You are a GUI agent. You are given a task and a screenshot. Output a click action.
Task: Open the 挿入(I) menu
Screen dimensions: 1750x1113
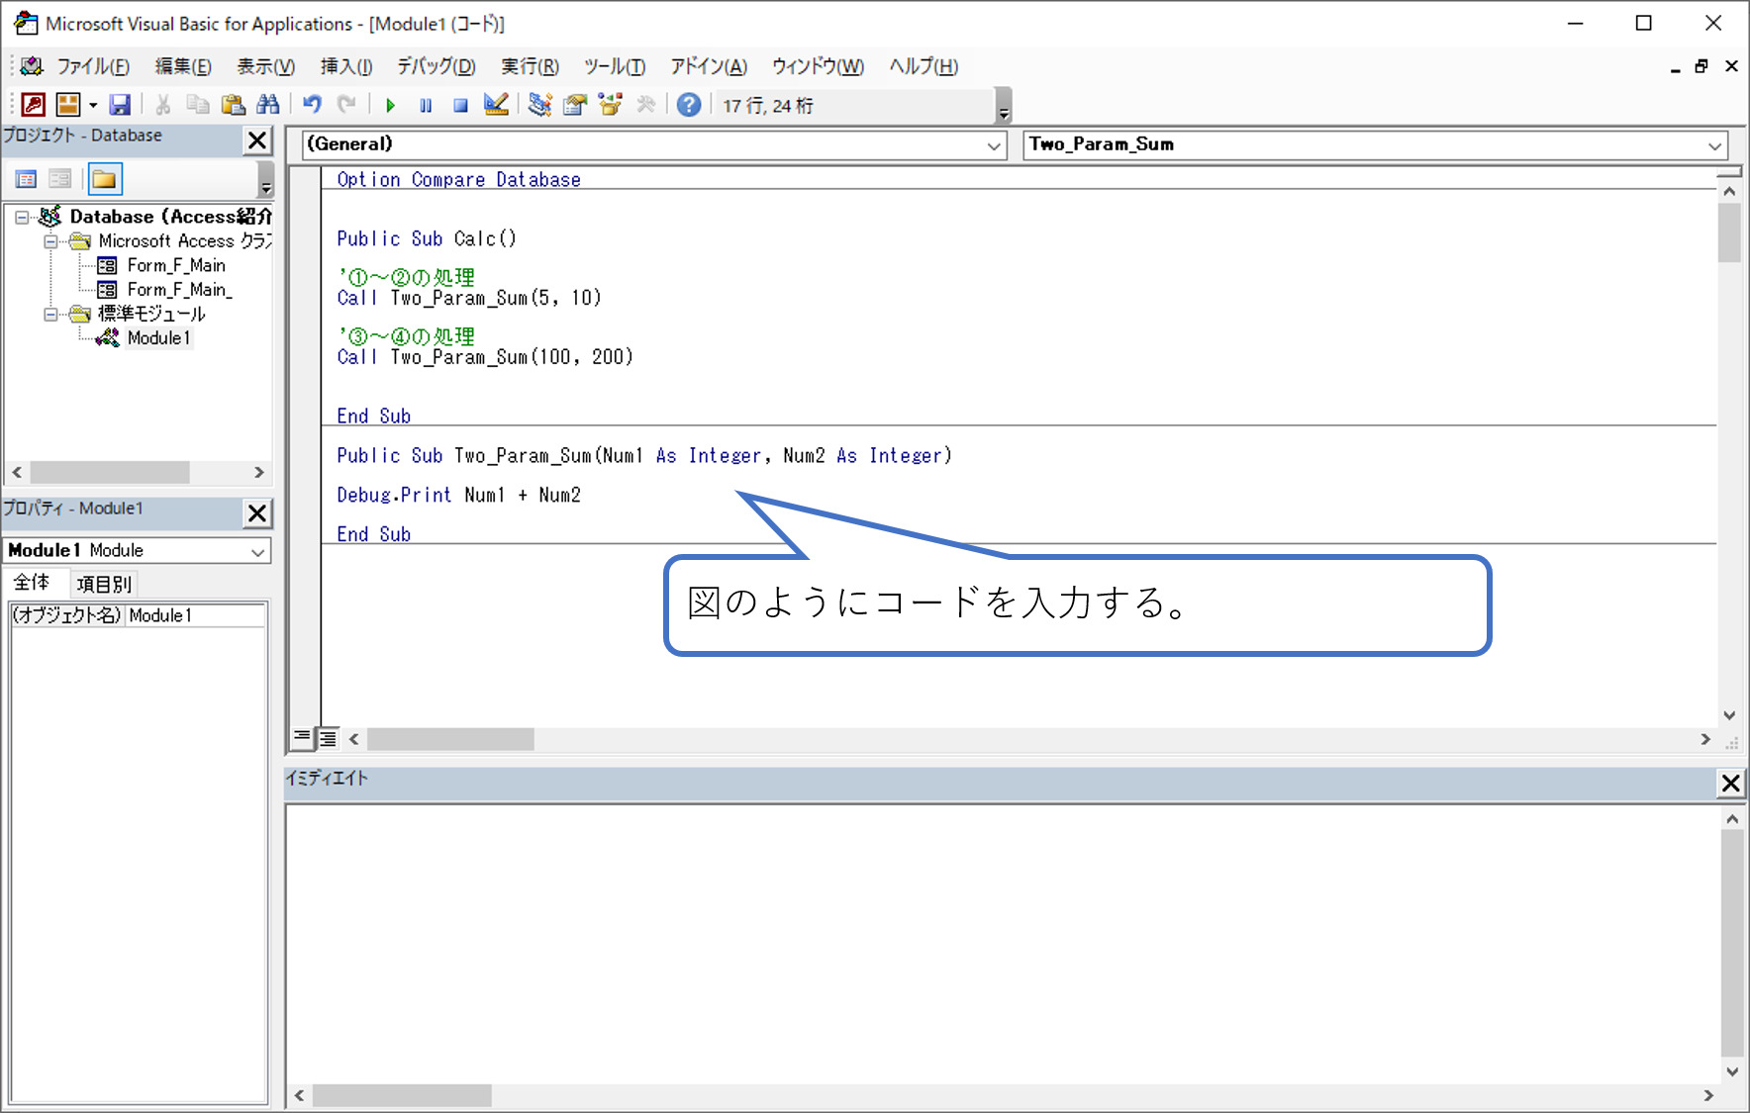pos(345,66)
